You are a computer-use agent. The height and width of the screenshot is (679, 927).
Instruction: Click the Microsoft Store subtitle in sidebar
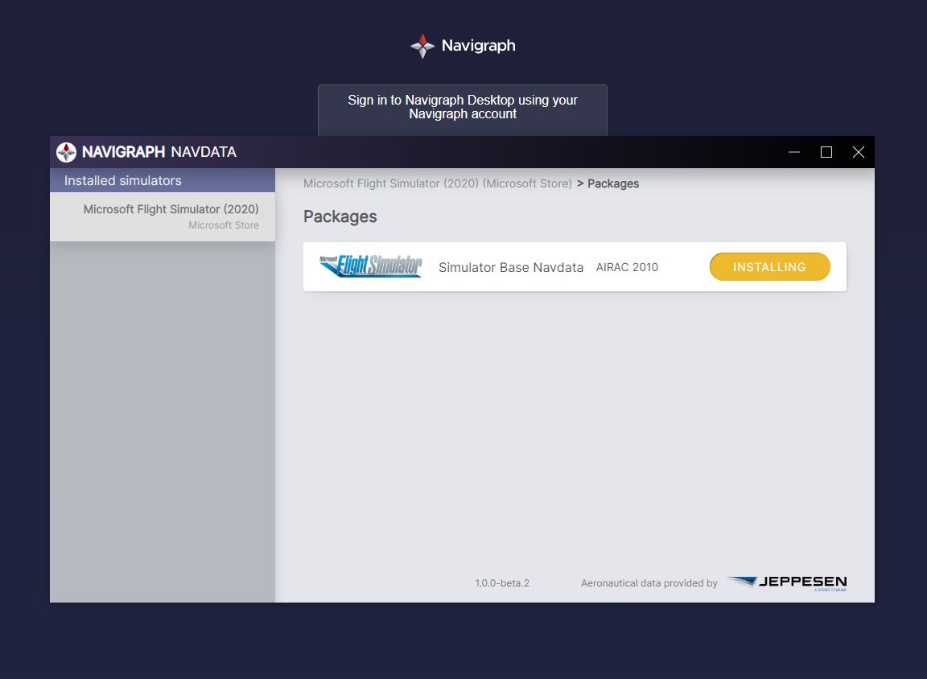click(x=224, y=225)
